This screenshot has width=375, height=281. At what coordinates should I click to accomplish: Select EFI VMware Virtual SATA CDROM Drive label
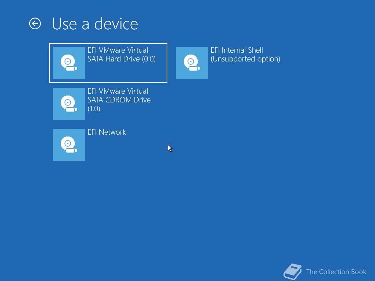tap(119, 100)
